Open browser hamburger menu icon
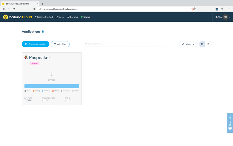233x146 pixels. (x=229, y=9)
